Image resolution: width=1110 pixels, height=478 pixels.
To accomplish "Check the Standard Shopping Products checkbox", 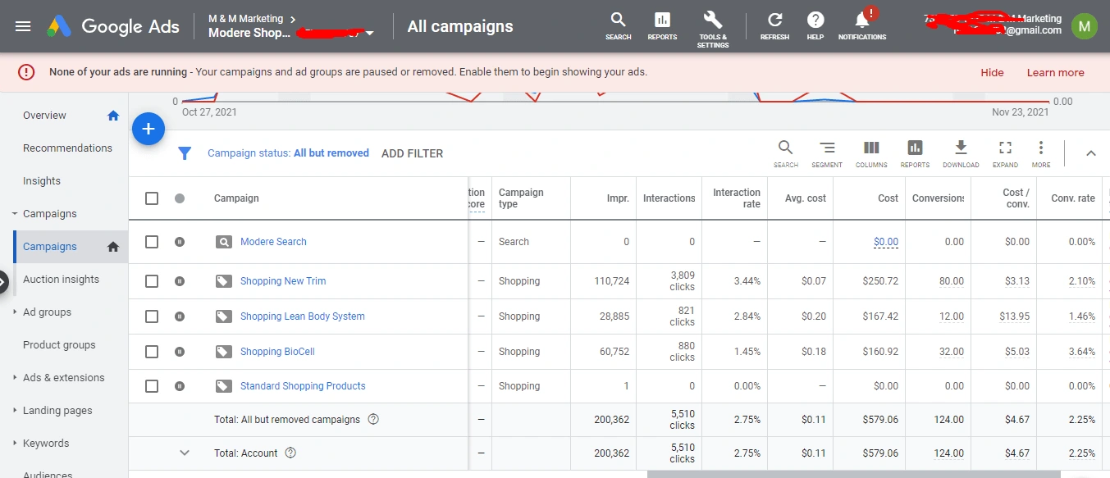I will pyautogui.click(x=152, y=386).
